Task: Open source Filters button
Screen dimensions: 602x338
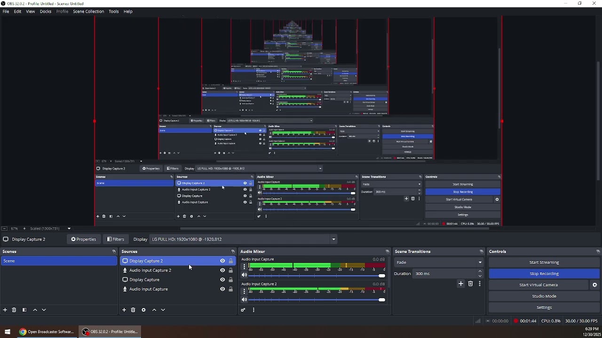Action: pyautogui.click(x=116, y=239)
